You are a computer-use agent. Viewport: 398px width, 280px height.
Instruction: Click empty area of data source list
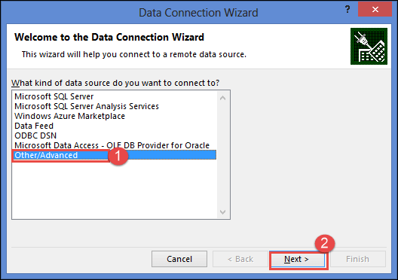(115, 189)
